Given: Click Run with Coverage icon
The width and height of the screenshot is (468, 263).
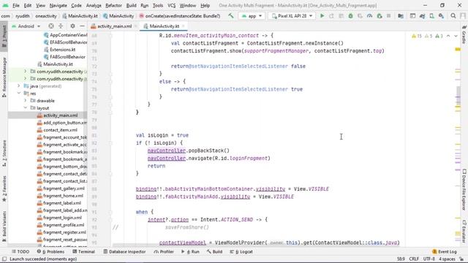Looking at the screenshot, I should [361, 16].
